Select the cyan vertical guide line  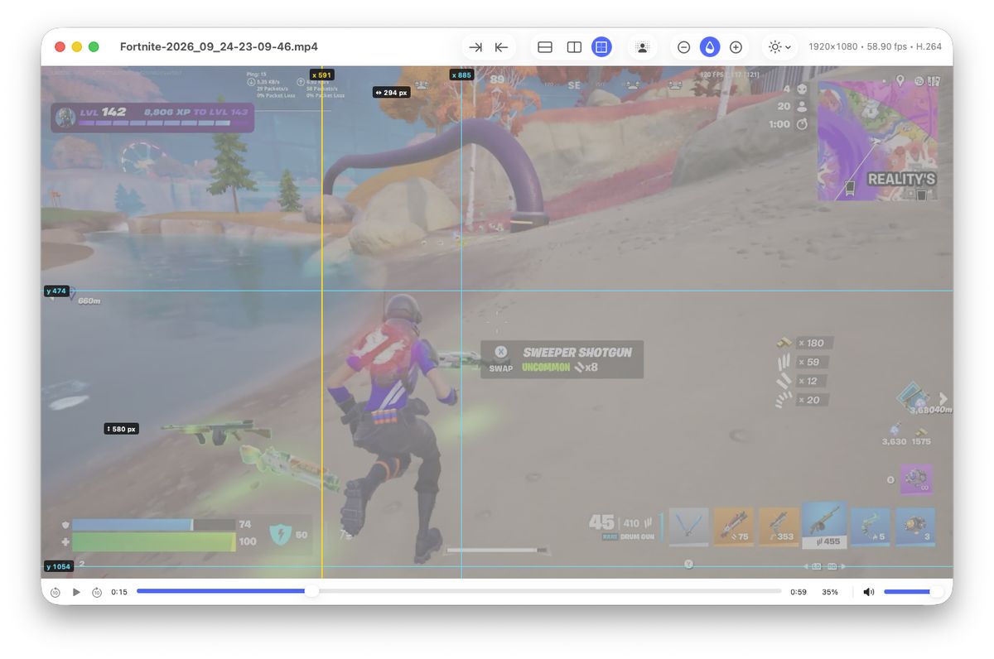pyautogui.click(x=461, y=331)
